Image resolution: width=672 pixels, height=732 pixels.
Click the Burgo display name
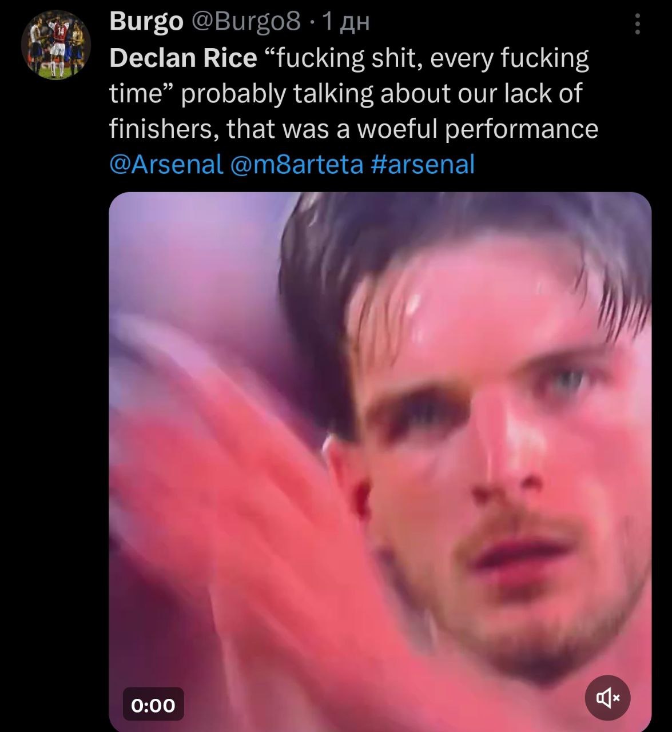click(146, 22)
